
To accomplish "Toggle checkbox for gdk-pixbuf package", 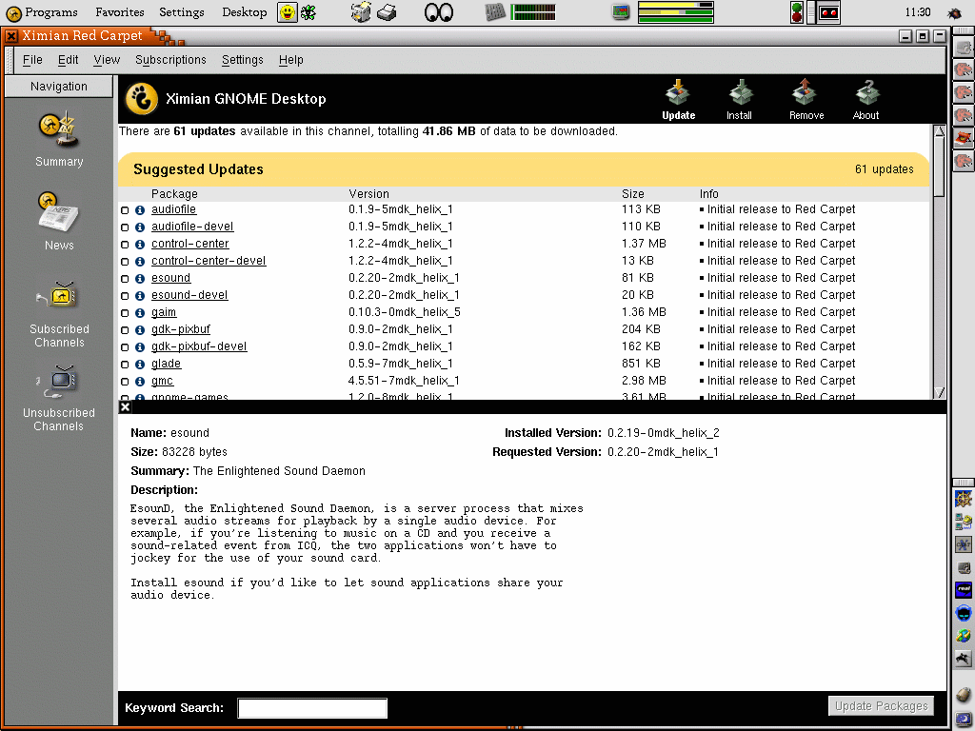I will tap(125, 329).
